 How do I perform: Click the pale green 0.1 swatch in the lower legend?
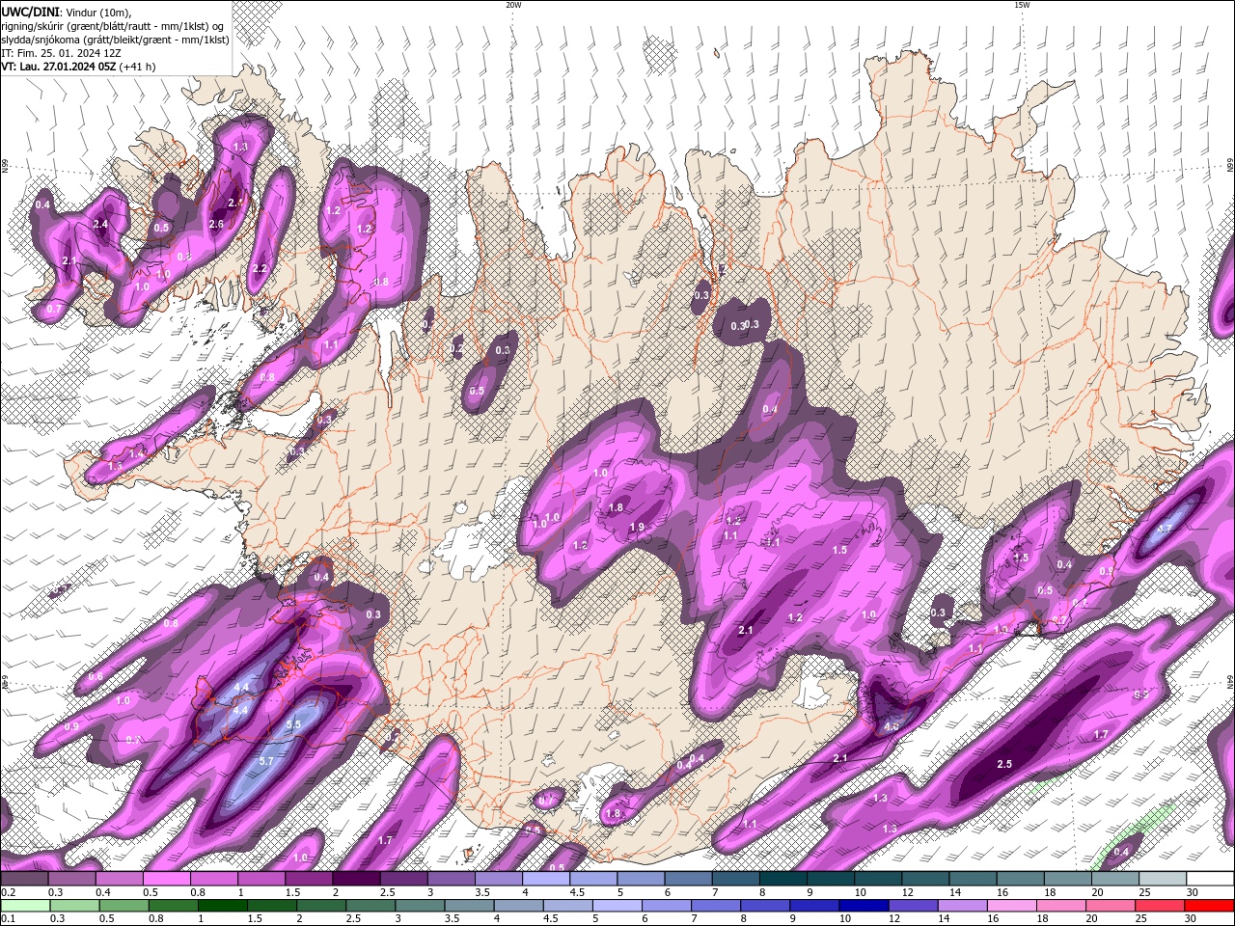coord(25,906)
